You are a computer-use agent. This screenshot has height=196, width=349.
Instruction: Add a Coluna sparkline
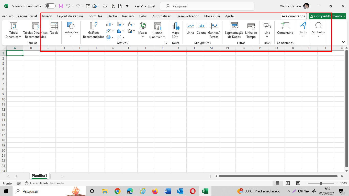click(x=201, y=28)
